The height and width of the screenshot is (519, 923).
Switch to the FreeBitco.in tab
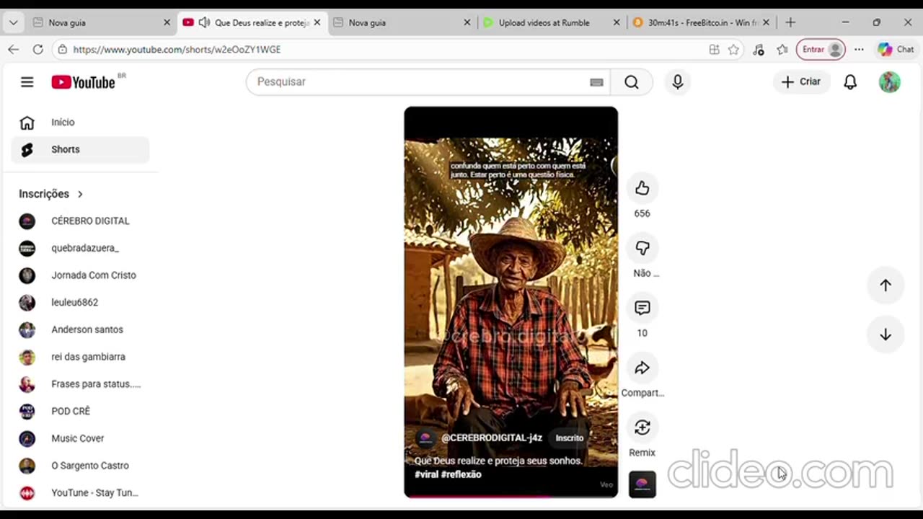[702, 22]
